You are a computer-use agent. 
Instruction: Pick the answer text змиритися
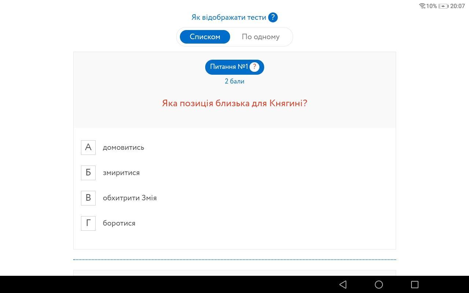(x=121, y=173)
